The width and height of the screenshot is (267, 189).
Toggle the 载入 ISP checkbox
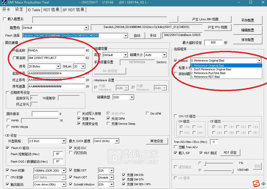click(176, 153)
